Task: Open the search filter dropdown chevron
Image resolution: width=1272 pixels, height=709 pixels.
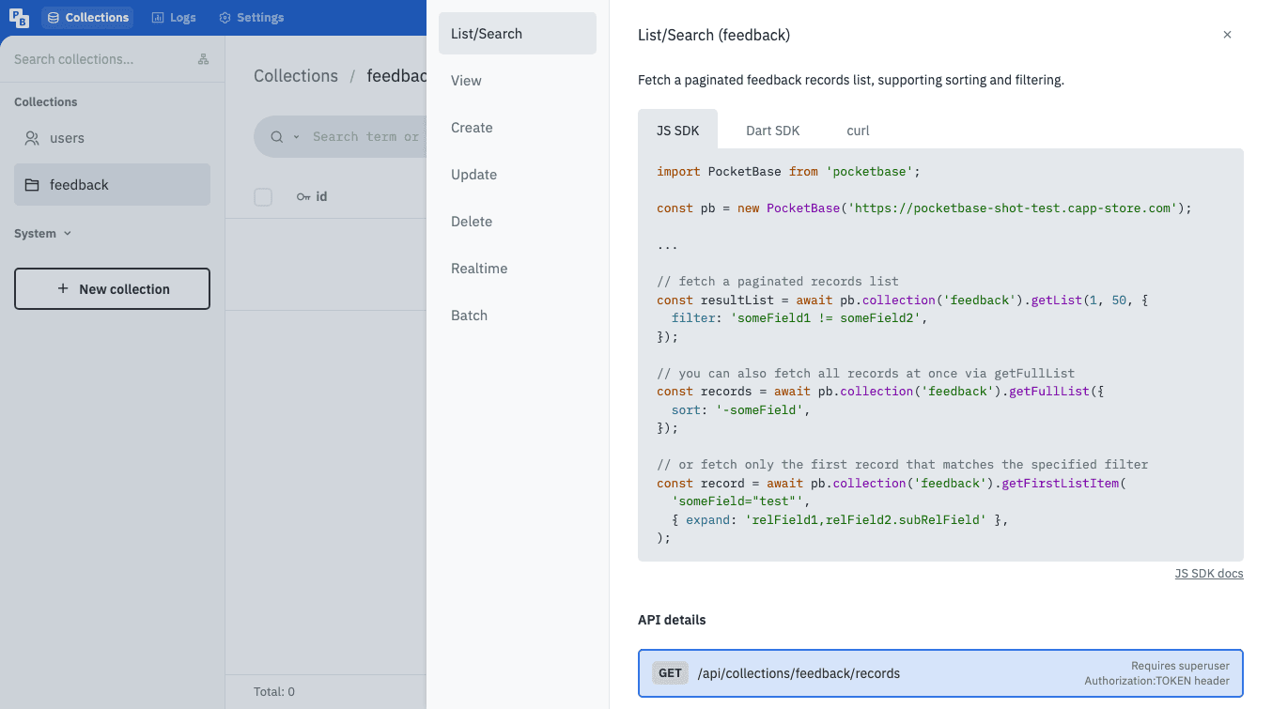Action: [296, 137]
